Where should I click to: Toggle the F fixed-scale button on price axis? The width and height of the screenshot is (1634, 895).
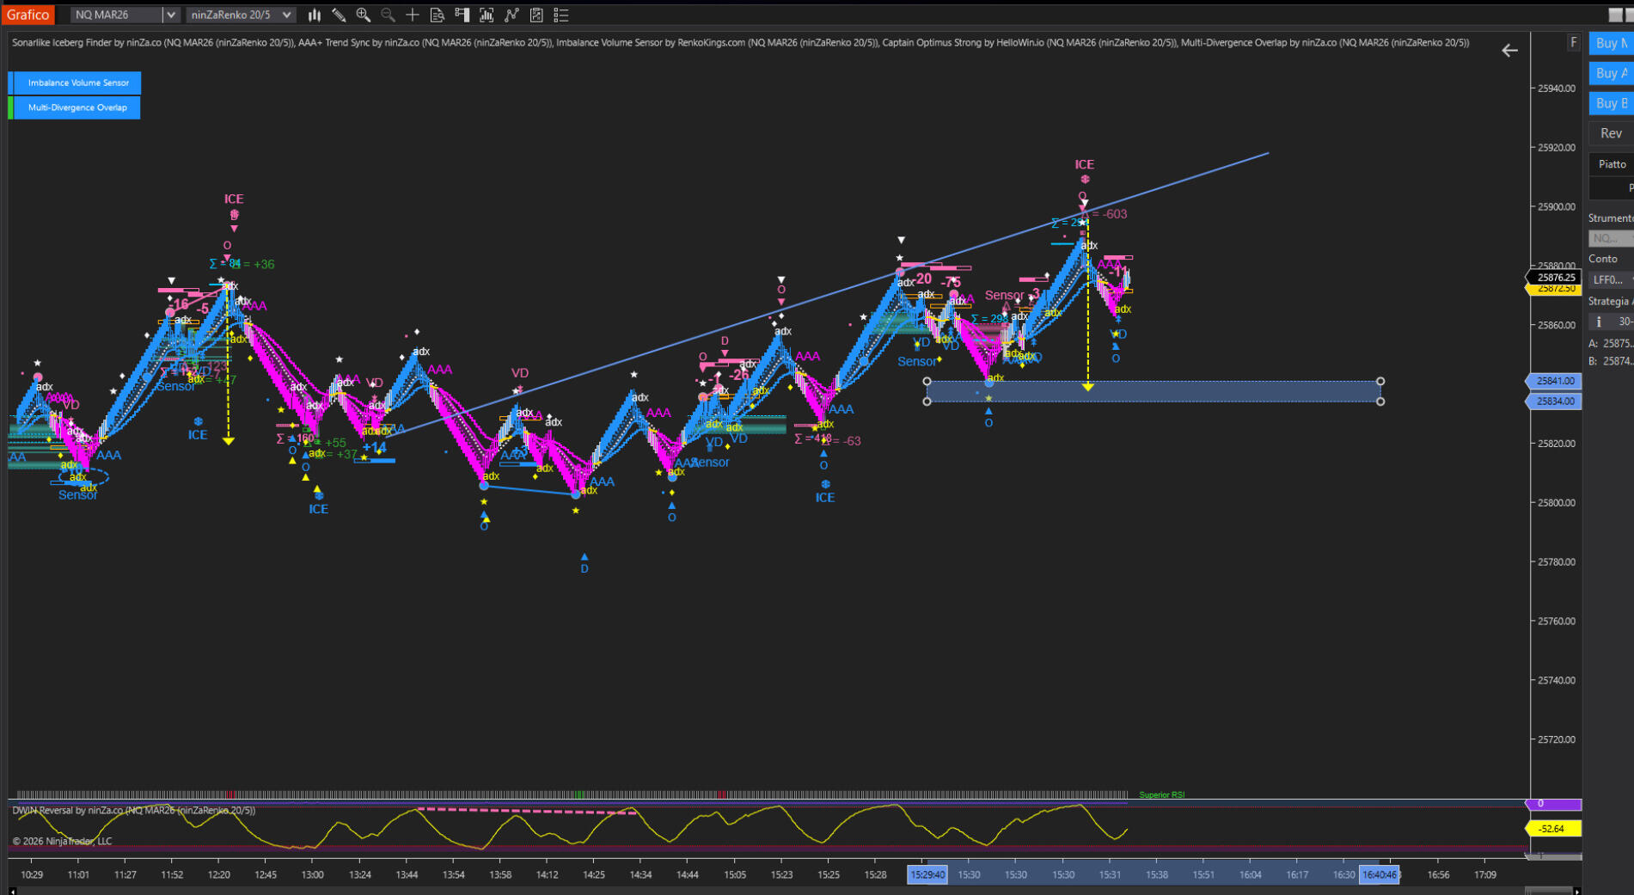pos(1573,42)
